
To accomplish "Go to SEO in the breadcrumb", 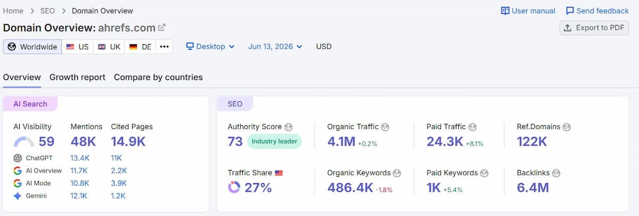I will (x=49, y=11).
